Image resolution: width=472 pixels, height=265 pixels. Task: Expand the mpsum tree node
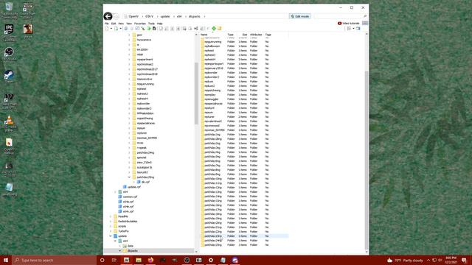click(130, 128)
